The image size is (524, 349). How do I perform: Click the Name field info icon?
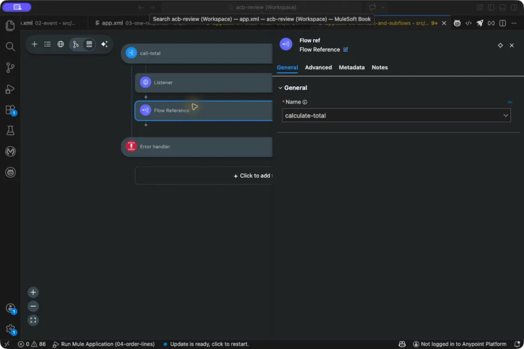[305, 102]
